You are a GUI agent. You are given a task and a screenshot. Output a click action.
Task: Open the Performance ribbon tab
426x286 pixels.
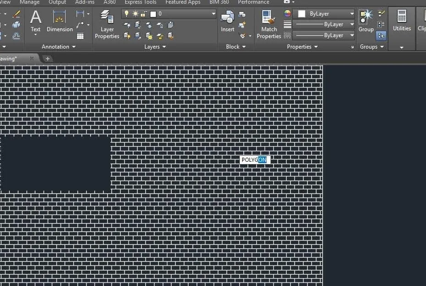pos(254,2)
